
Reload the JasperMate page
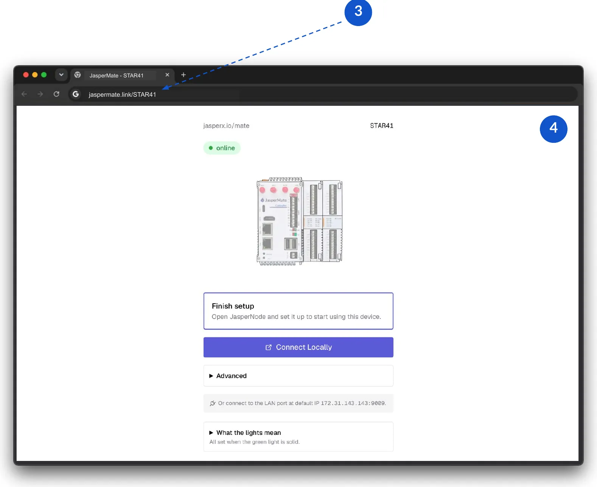pyautogui.click(x=56, y=94)
